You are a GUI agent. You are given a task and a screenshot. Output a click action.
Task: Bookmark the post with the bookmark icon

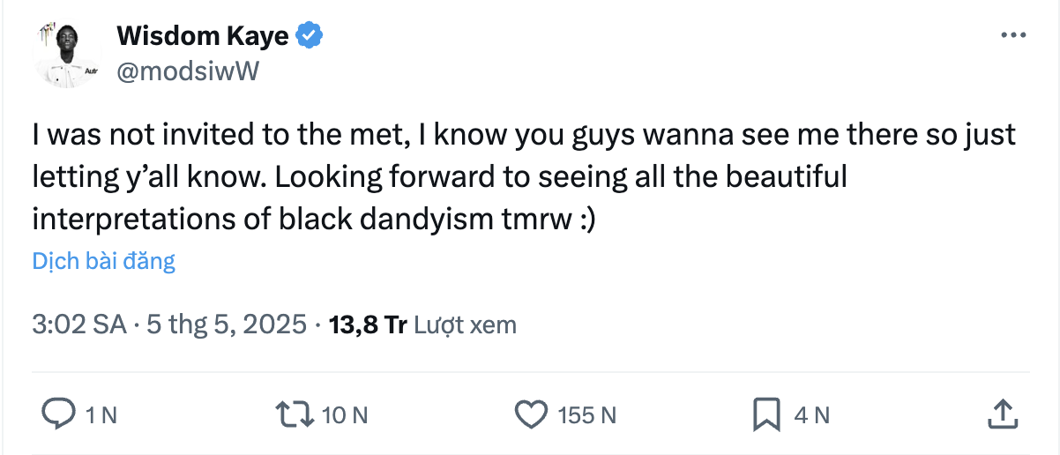pyautogui.click(x=766, y=414)
